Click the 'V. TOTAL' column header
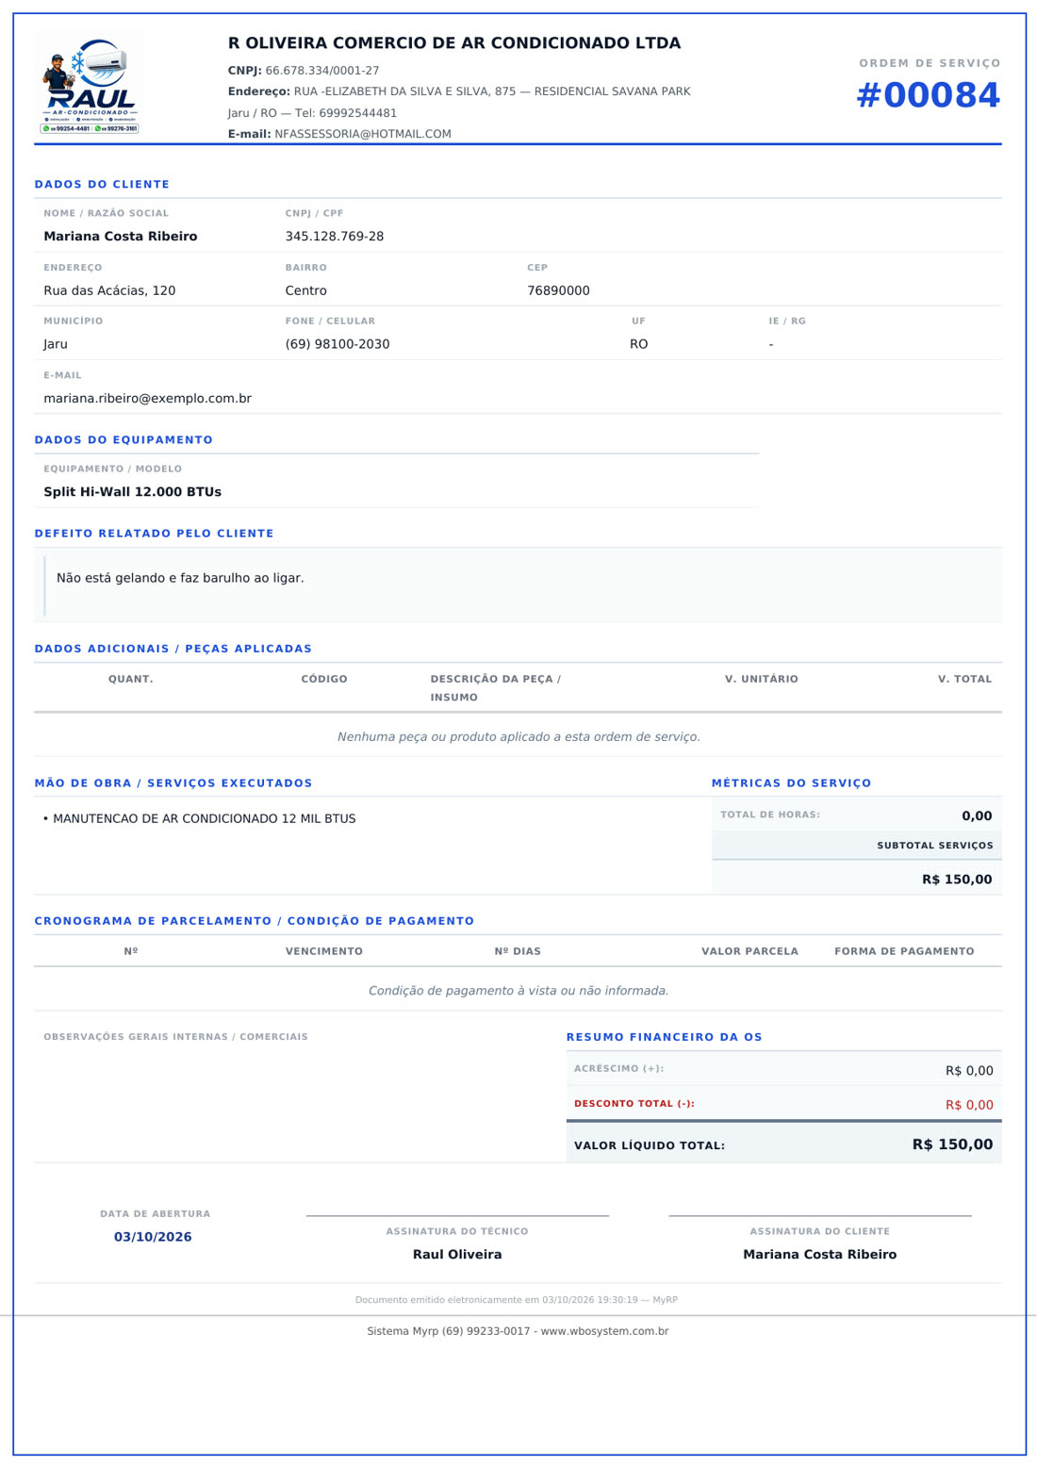The height and width of the screenshot is (1465, 1037). (964, 679)
